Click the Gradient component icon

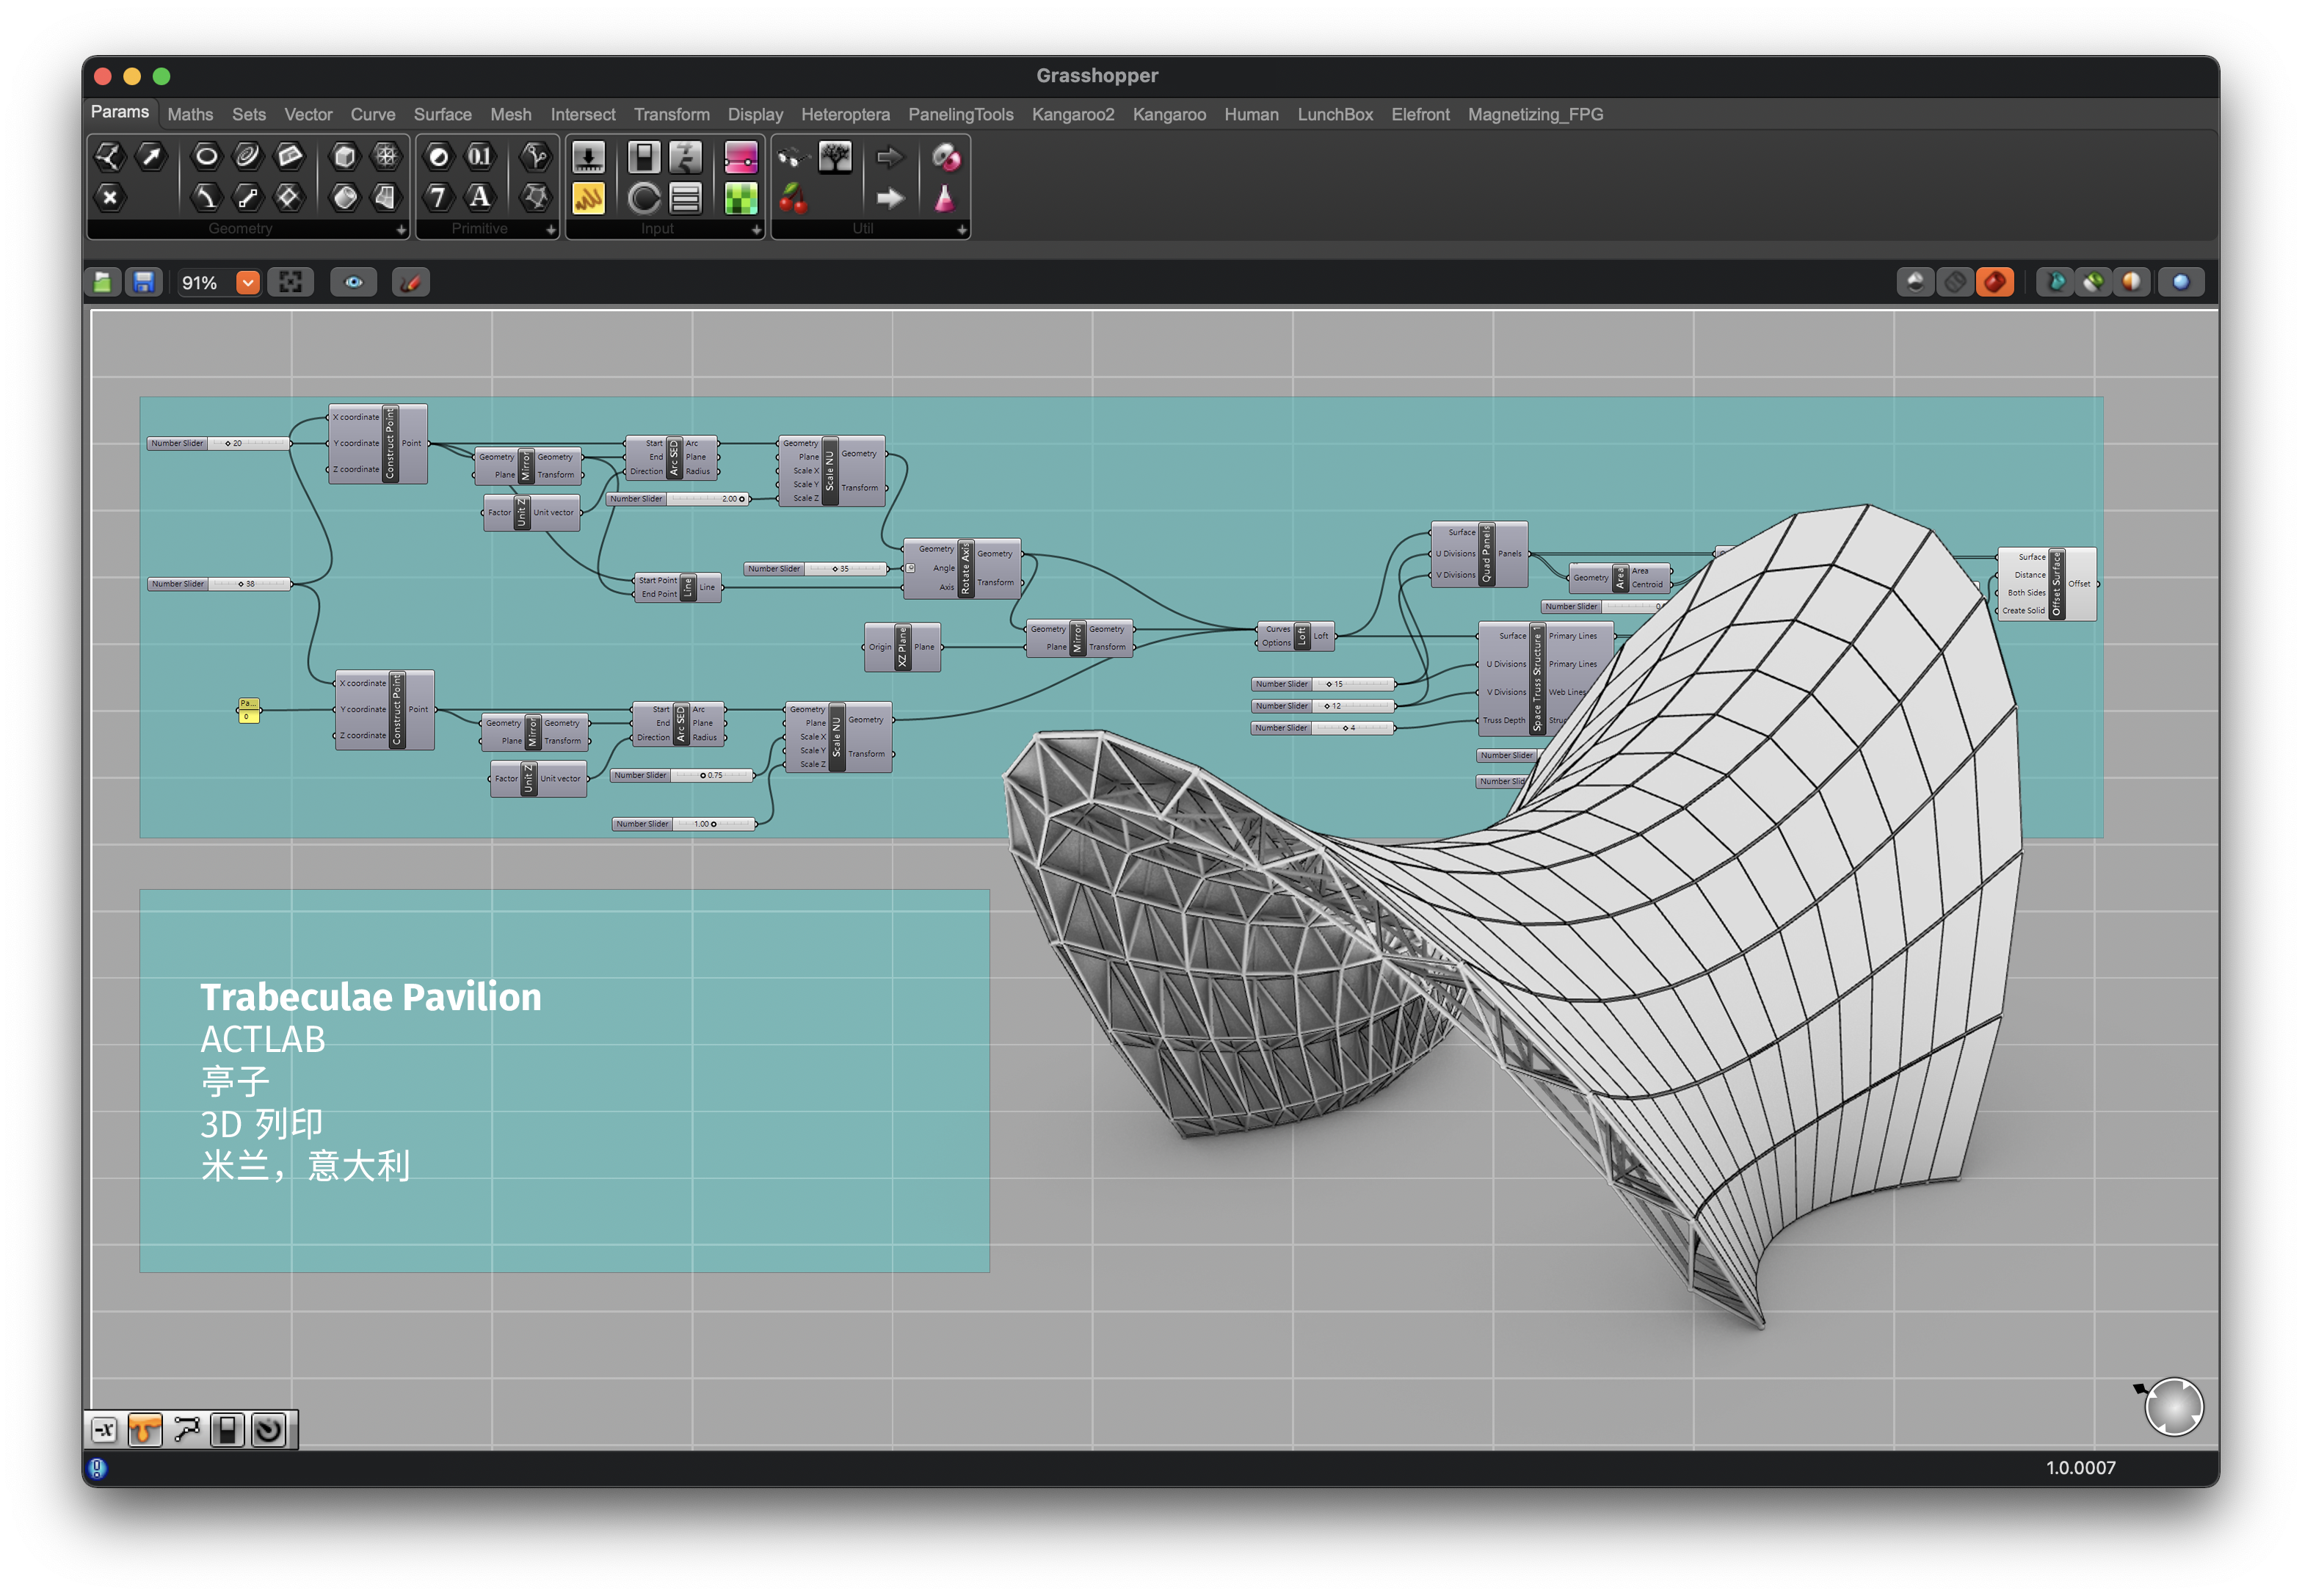741,157
